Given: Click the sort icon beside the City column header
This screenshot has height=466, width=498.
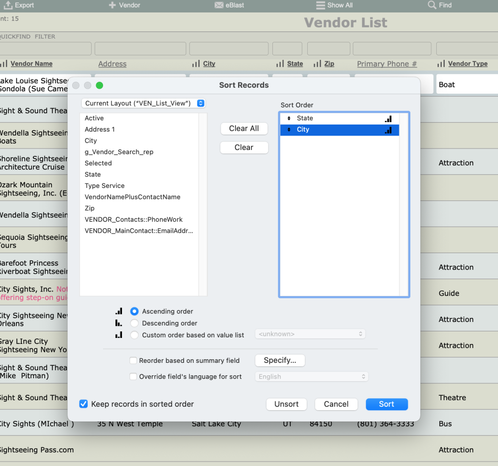Looking at the screenshot, I should click(x=196, y=64).
